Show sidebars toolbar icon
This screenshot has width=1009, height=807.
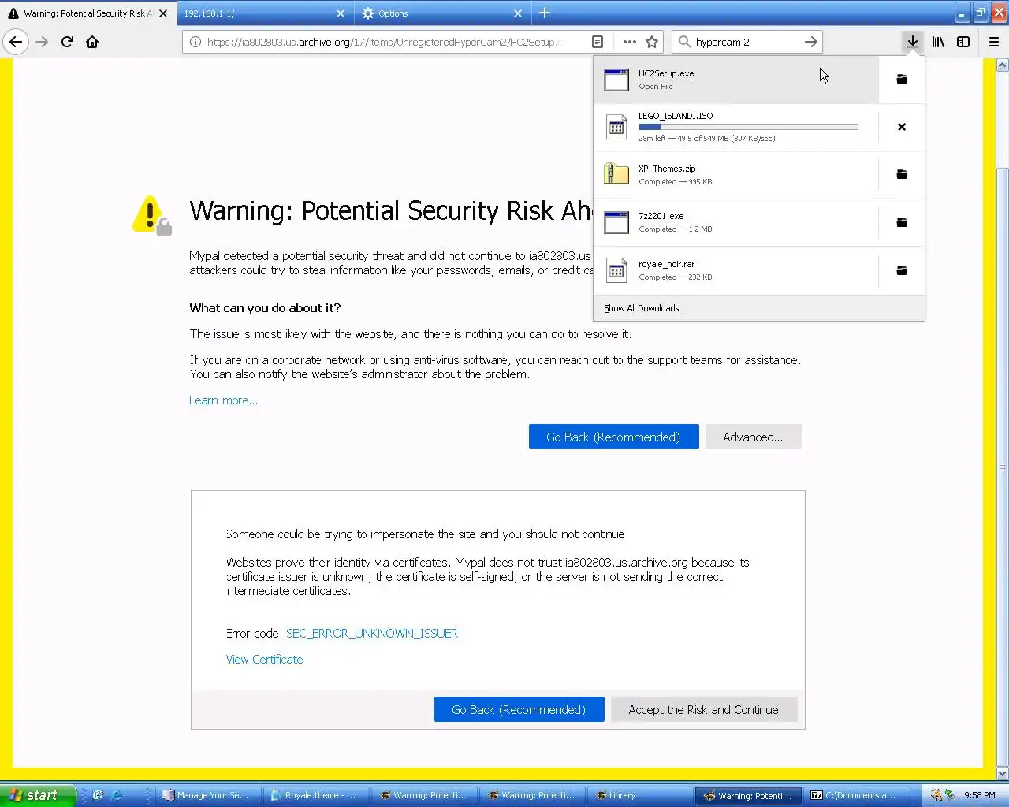coord(963,42)
